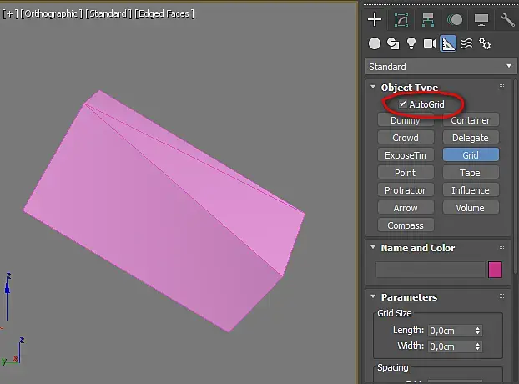Select the Geometry sphere category

(375, 43)
